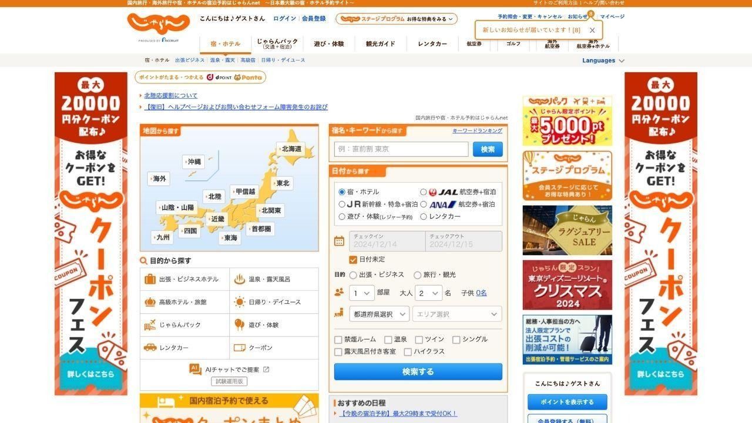Expand the Languages menu
The width and height of the screenshot is (752, 423).
603,61
